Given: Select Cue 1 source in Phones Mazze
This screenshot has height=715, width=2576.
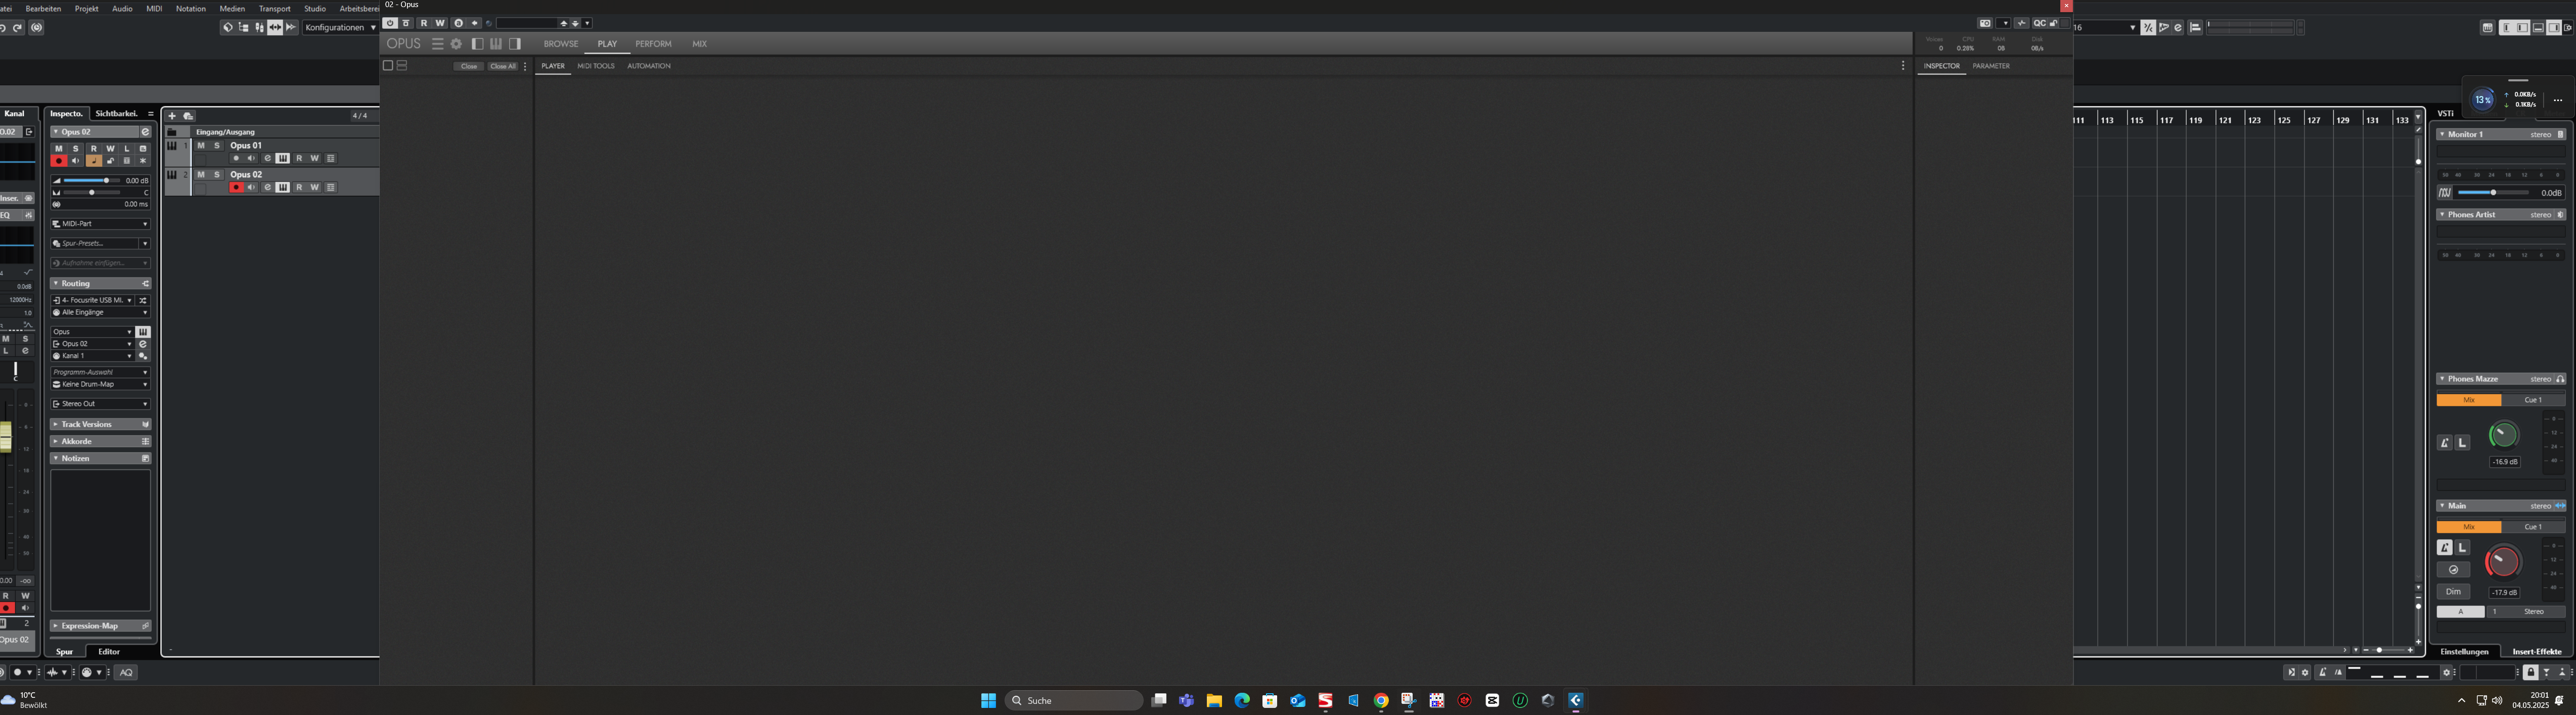Looking at the screenshot, I should point(2533,400).
